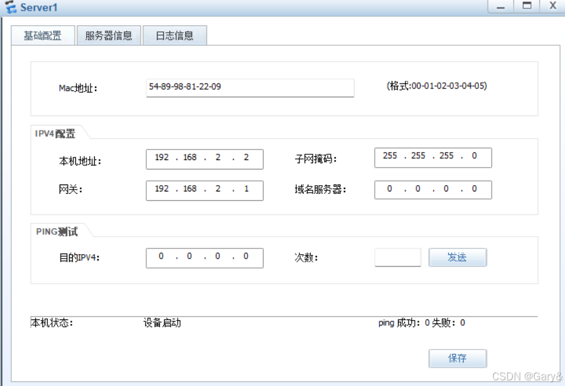
Task: Click the 发送 button
Action: 458,257
